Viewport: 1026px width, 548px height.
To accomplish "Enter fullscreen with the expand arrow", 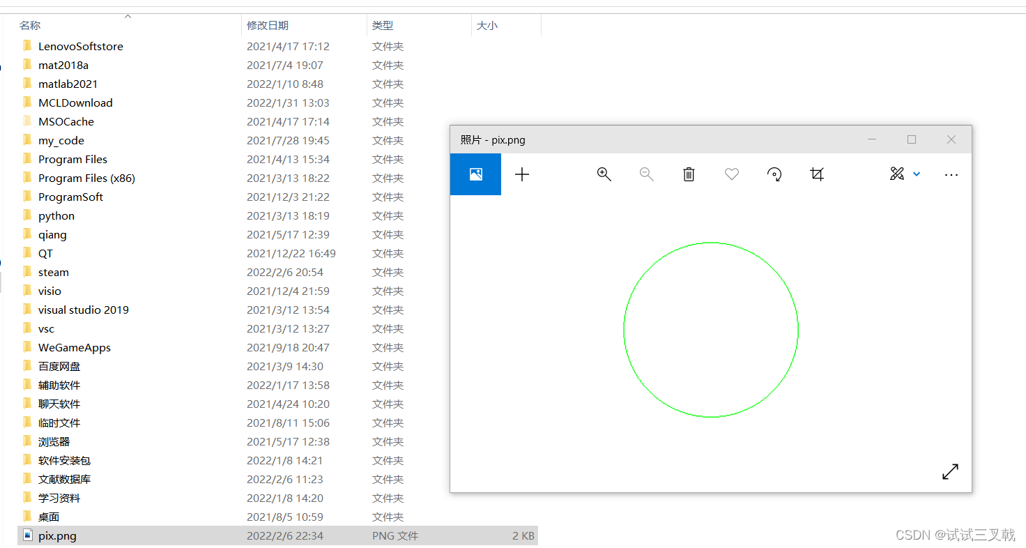I will pos(950,471).
